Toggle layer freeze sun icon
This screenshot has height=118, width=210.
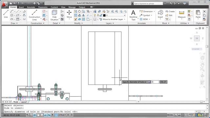click(98, 15)
